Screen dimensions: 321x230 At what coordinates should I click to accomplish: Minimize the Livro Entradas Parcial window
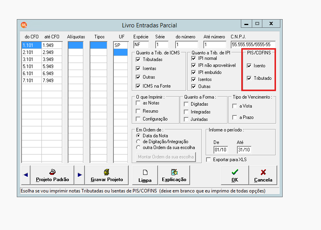pyautogui.click(x=246, y=24)
